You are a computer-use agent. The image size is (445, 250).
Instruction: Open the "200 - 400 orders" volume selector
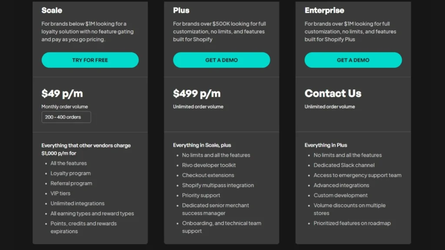66,117
